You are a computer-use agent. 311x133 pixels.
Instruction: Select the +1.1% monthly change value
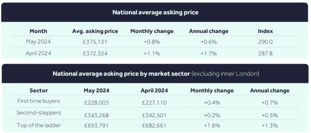[x=152, y=54]
